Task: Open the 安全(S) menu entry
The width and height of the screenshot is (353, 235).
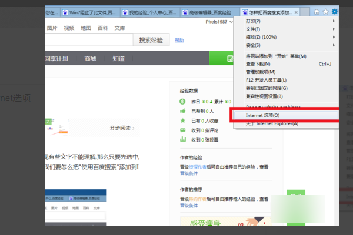Action: click(x=286, y=45)
